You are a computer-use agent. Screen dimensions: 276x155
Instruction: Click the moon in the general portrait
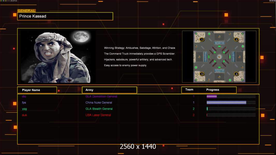pos(81,37)
